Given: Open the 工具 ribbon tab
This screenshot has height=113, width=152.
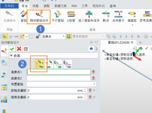Looking at the screenshot, I should (85, 6).
